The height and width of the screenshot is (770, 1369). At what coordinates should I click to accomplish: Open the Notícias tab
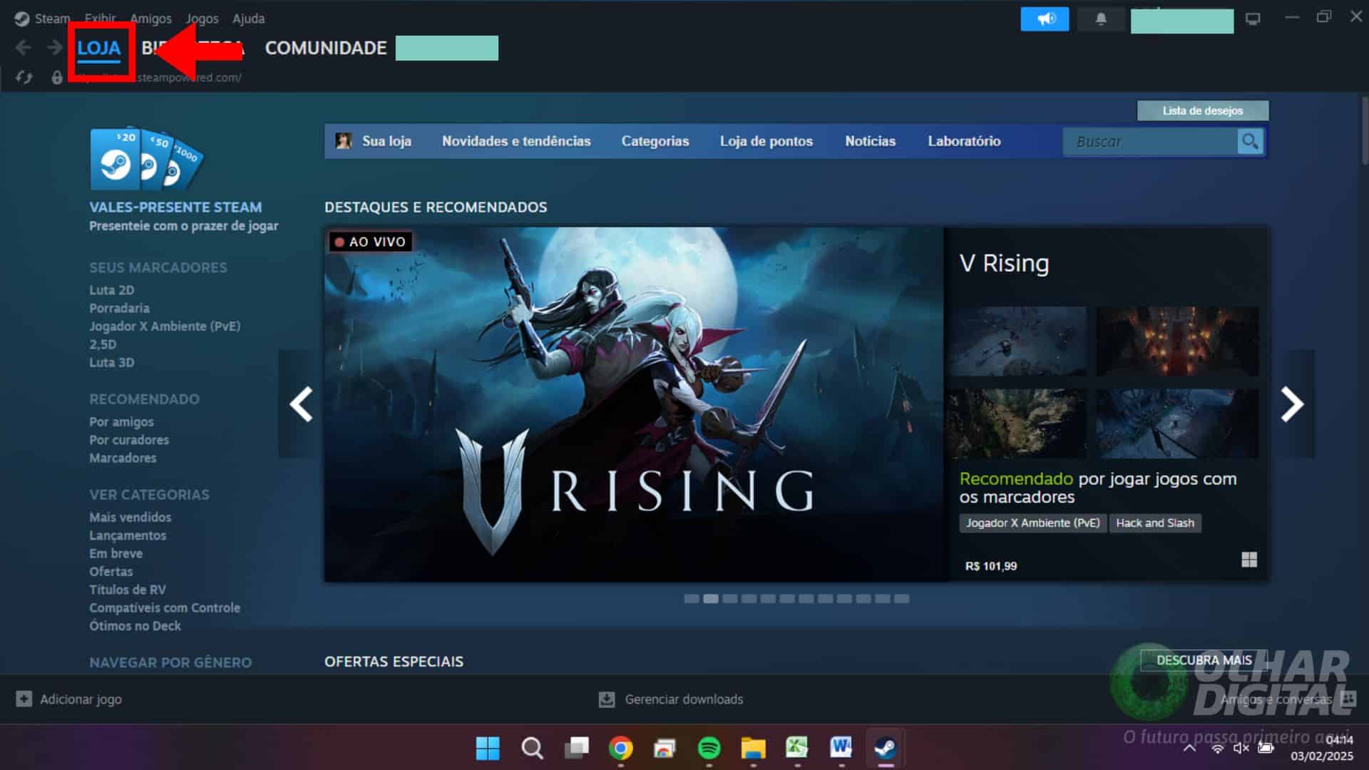click(x=871, y=141)
